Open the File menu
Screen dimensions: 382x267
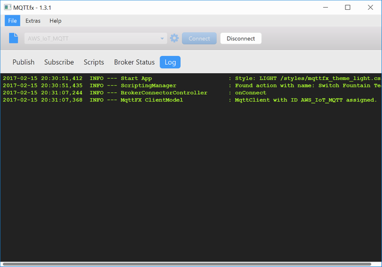click(13, 21)
